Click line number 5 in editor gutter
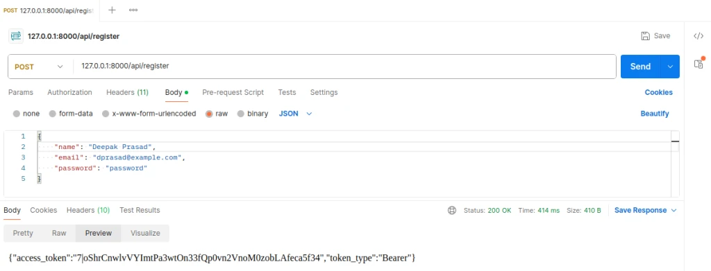The height and width of the screenshot is (271, 711). (23, 179)
